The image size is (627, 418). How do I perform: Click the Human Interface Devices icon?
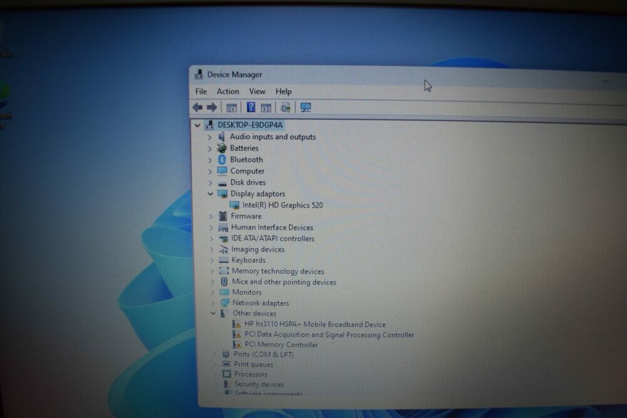click(x=223, y=227)
